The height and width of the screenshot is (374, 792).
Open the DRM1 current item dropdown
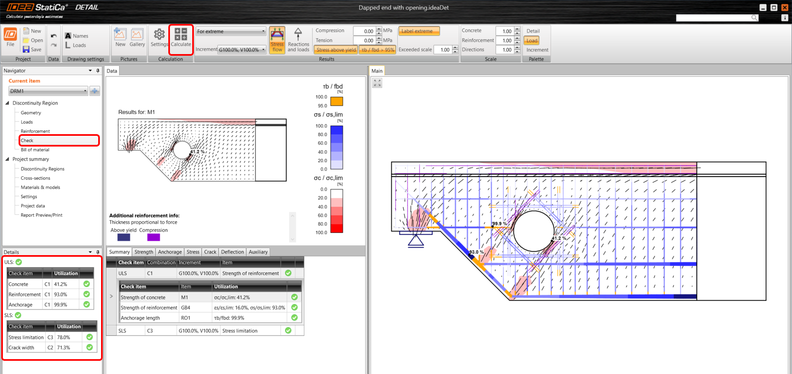(x=48, y=91)
